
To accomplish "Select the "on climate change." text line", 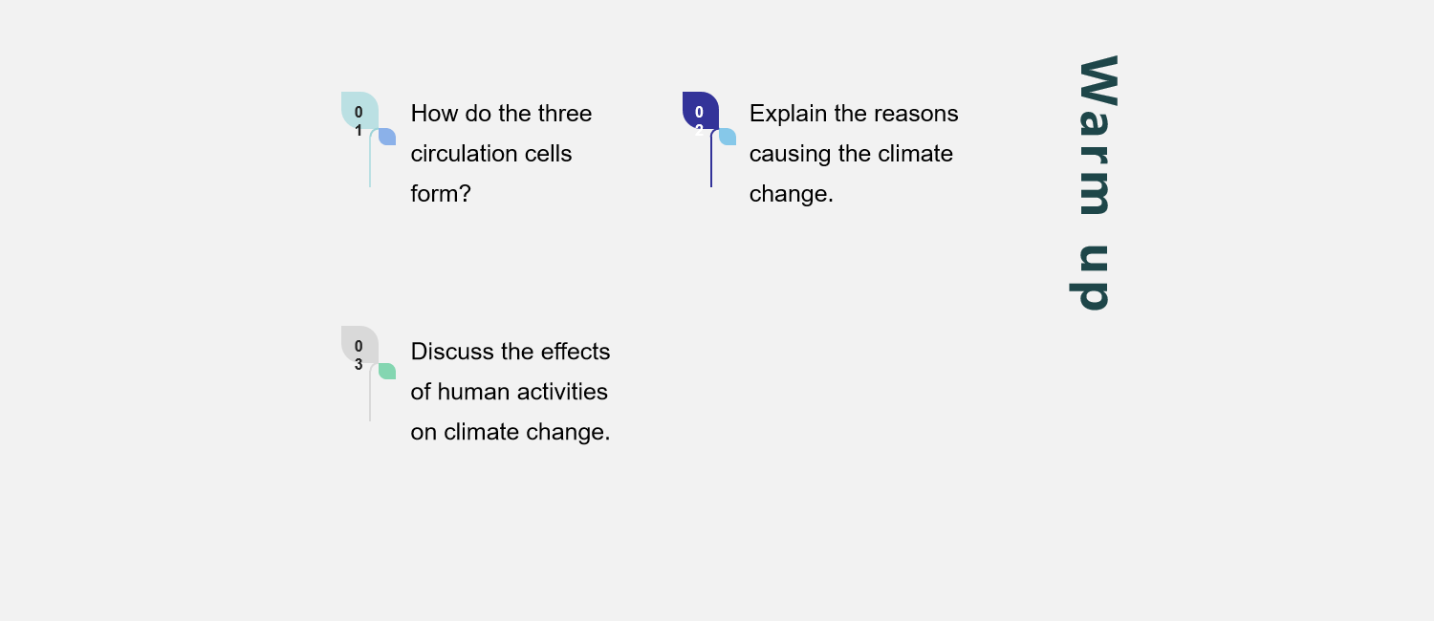I will click(510, 432).
